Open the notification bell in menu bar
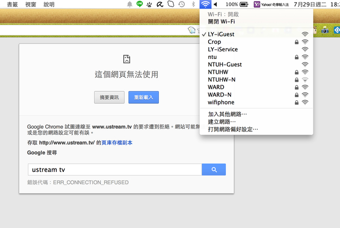This screenshot has width=340, height=228. pos(130,4)
